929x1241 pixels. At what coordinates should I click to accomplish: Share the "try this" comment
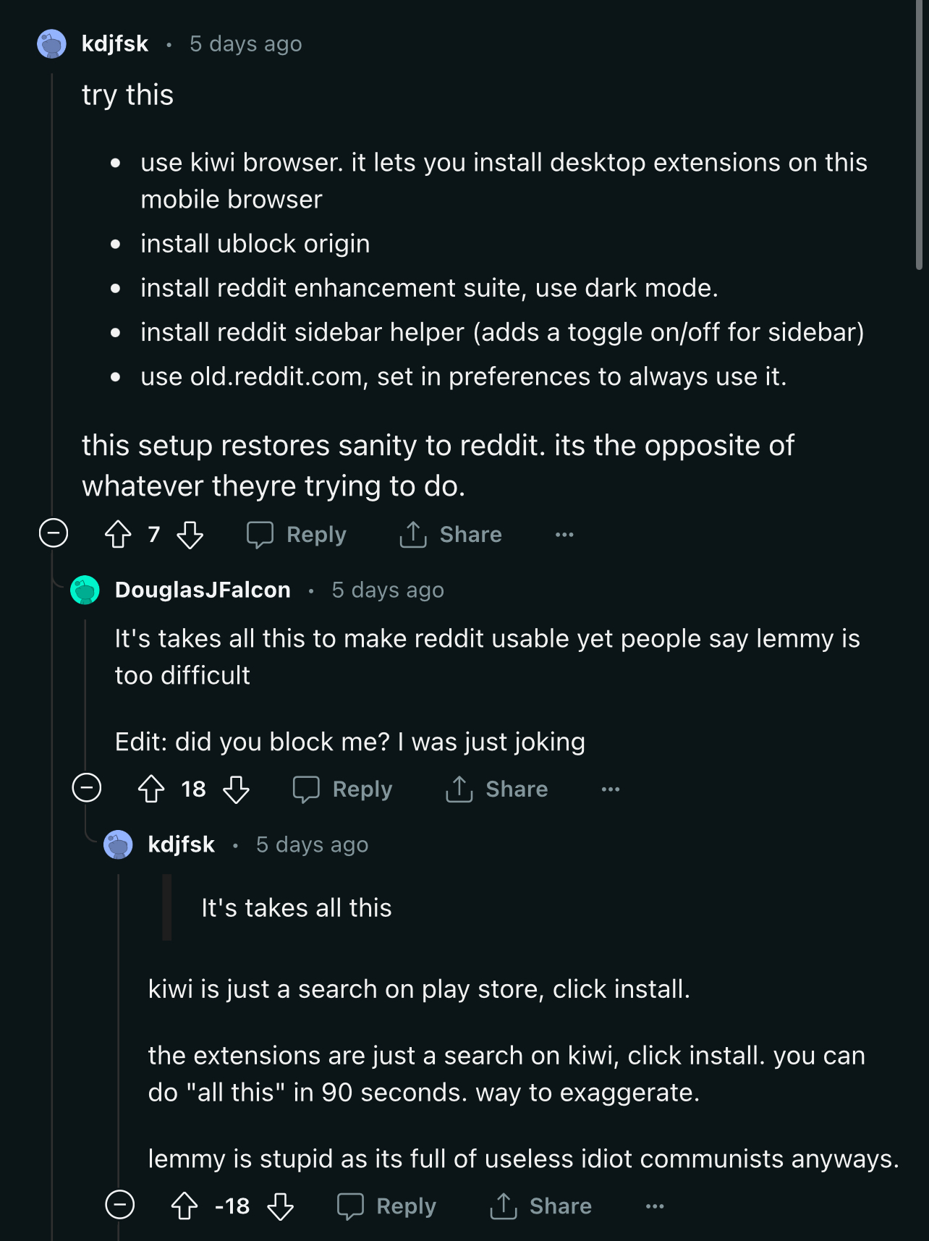click(451, 535)
